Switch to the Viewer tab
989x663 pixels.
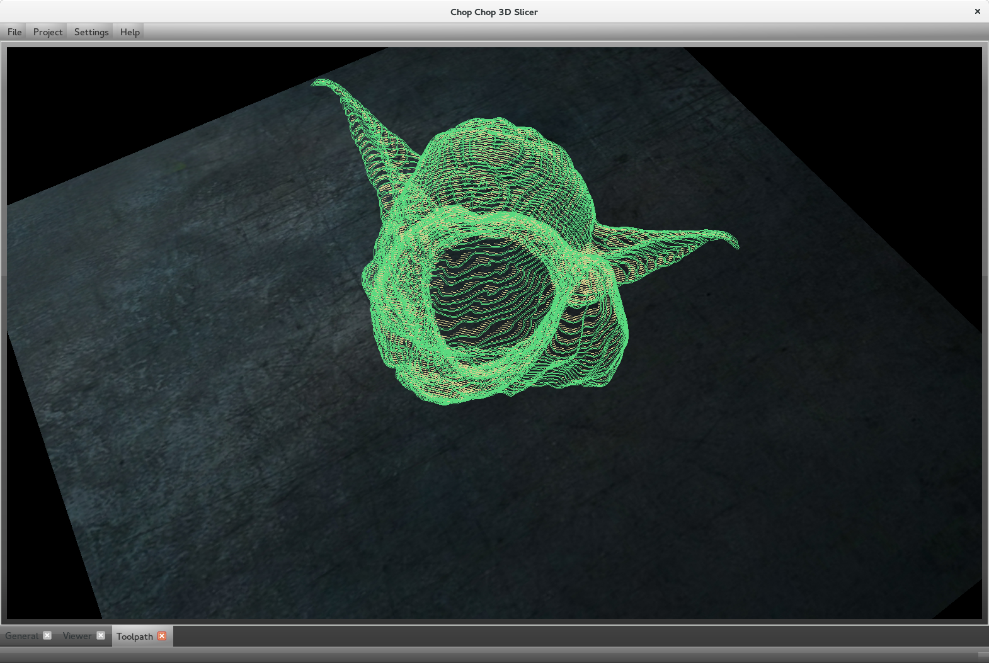click(x=77, y=636)
